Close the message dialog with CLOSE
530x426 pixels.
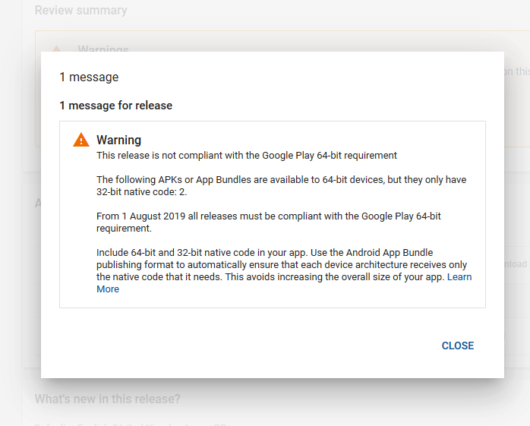pos(458,346)
